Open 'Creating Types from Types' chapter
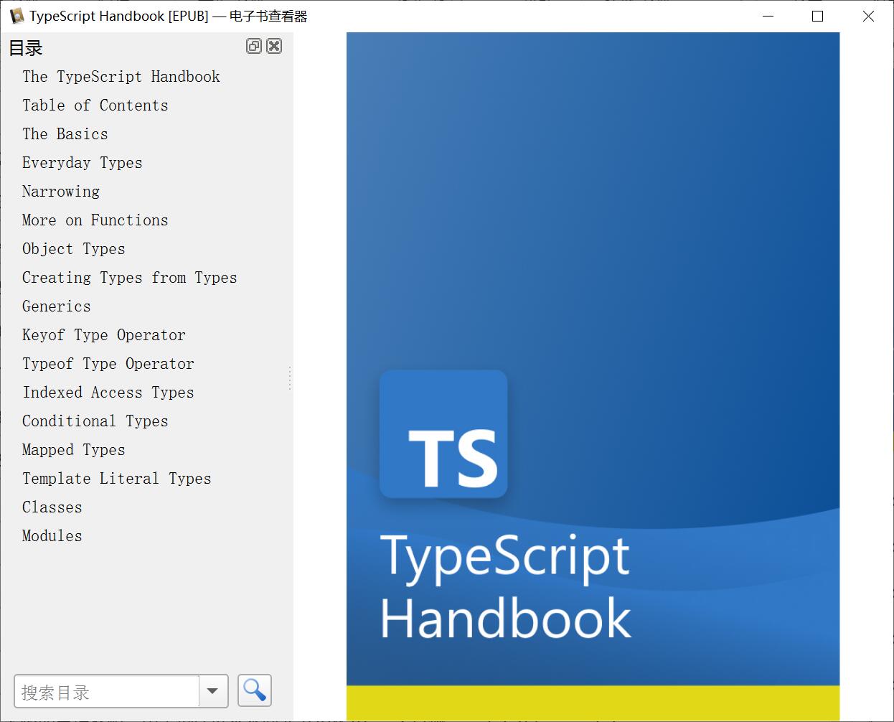The height and width of the screenshot is (722, 894). [130, 278]
